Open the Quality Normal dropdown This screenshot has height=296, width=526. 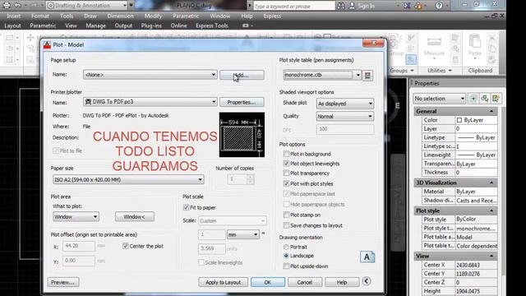click(x=345, y=116)
